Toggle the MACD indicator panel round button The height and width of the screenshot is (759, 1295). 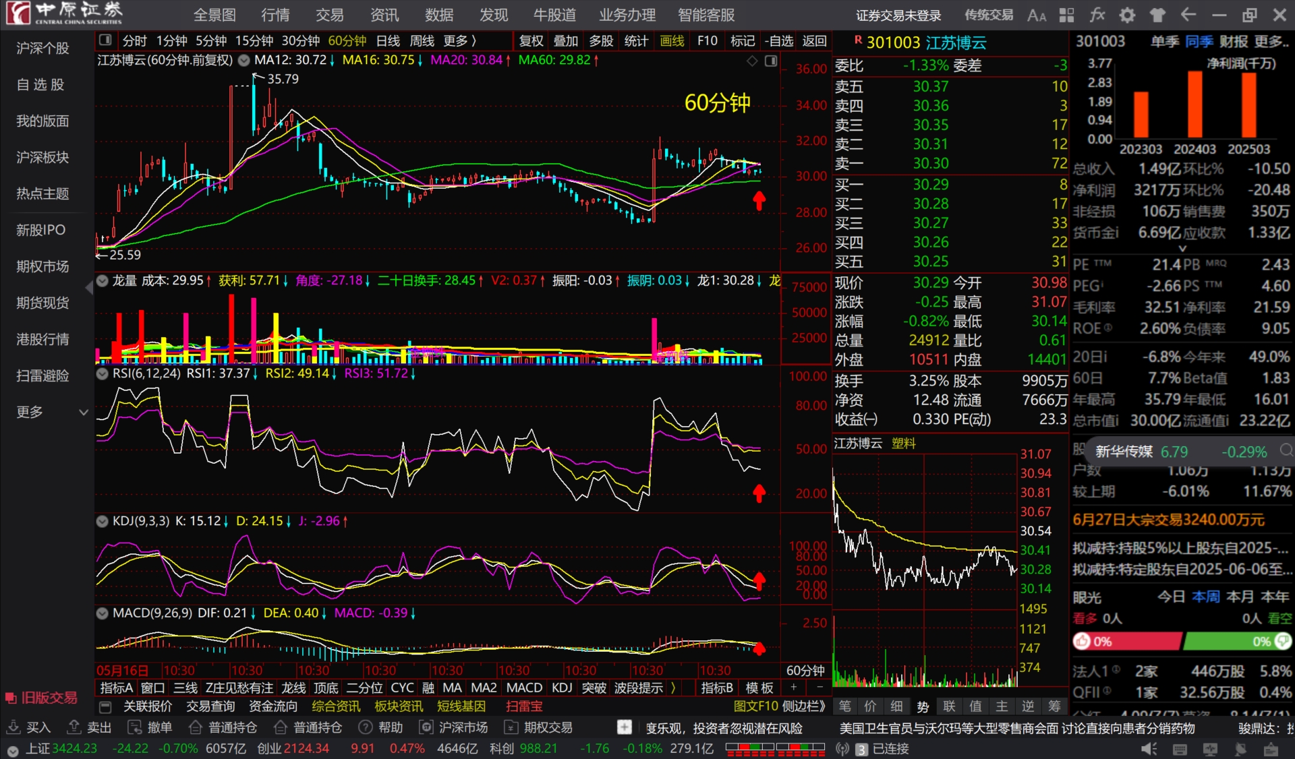(103, 613)
